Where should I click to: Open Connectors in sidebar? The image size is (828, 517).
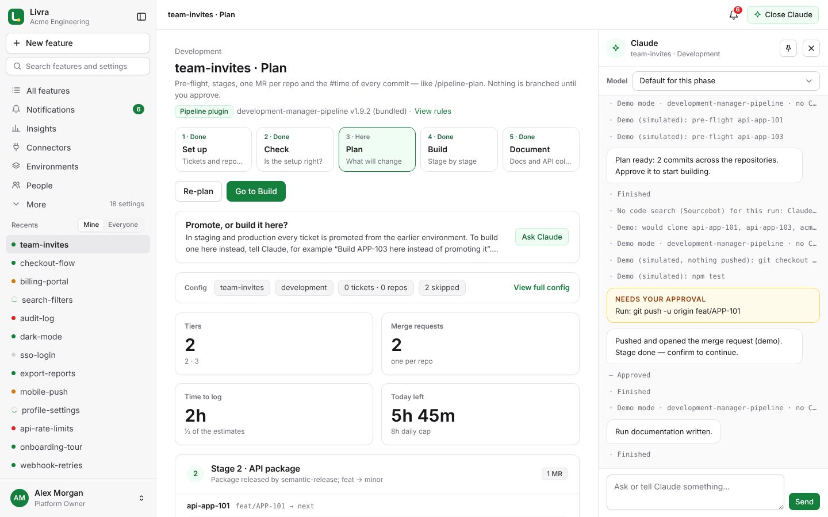pyautogui.click(x=78, y=148)
